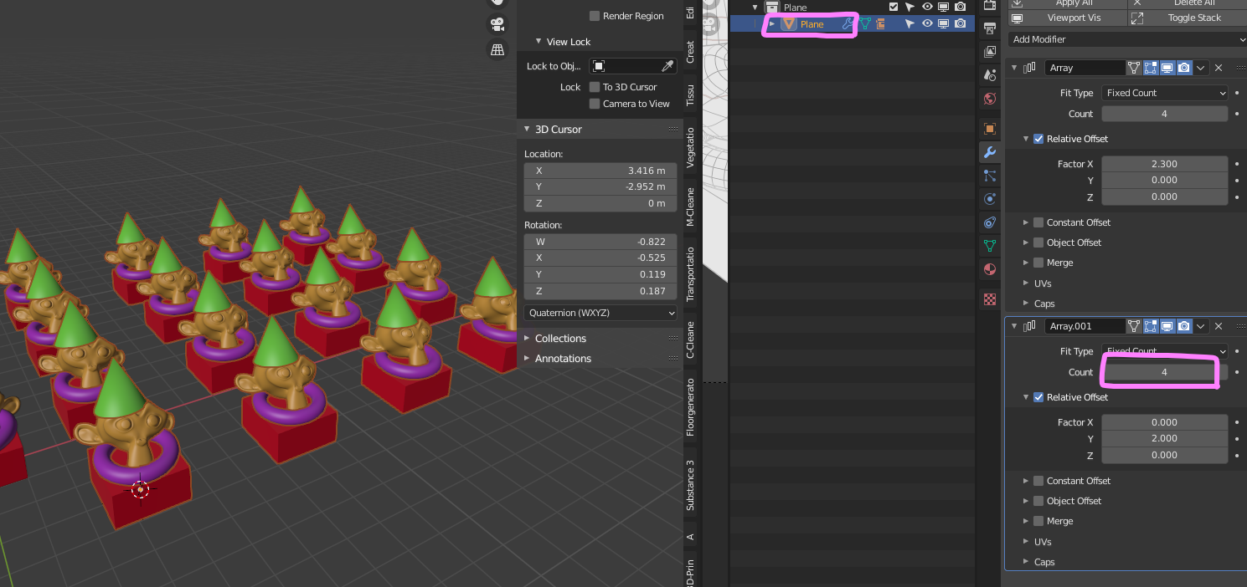Viewport: 1247px width, 587px height.
Task: Enable the Render Region checkbox
Action: [595, 16]
